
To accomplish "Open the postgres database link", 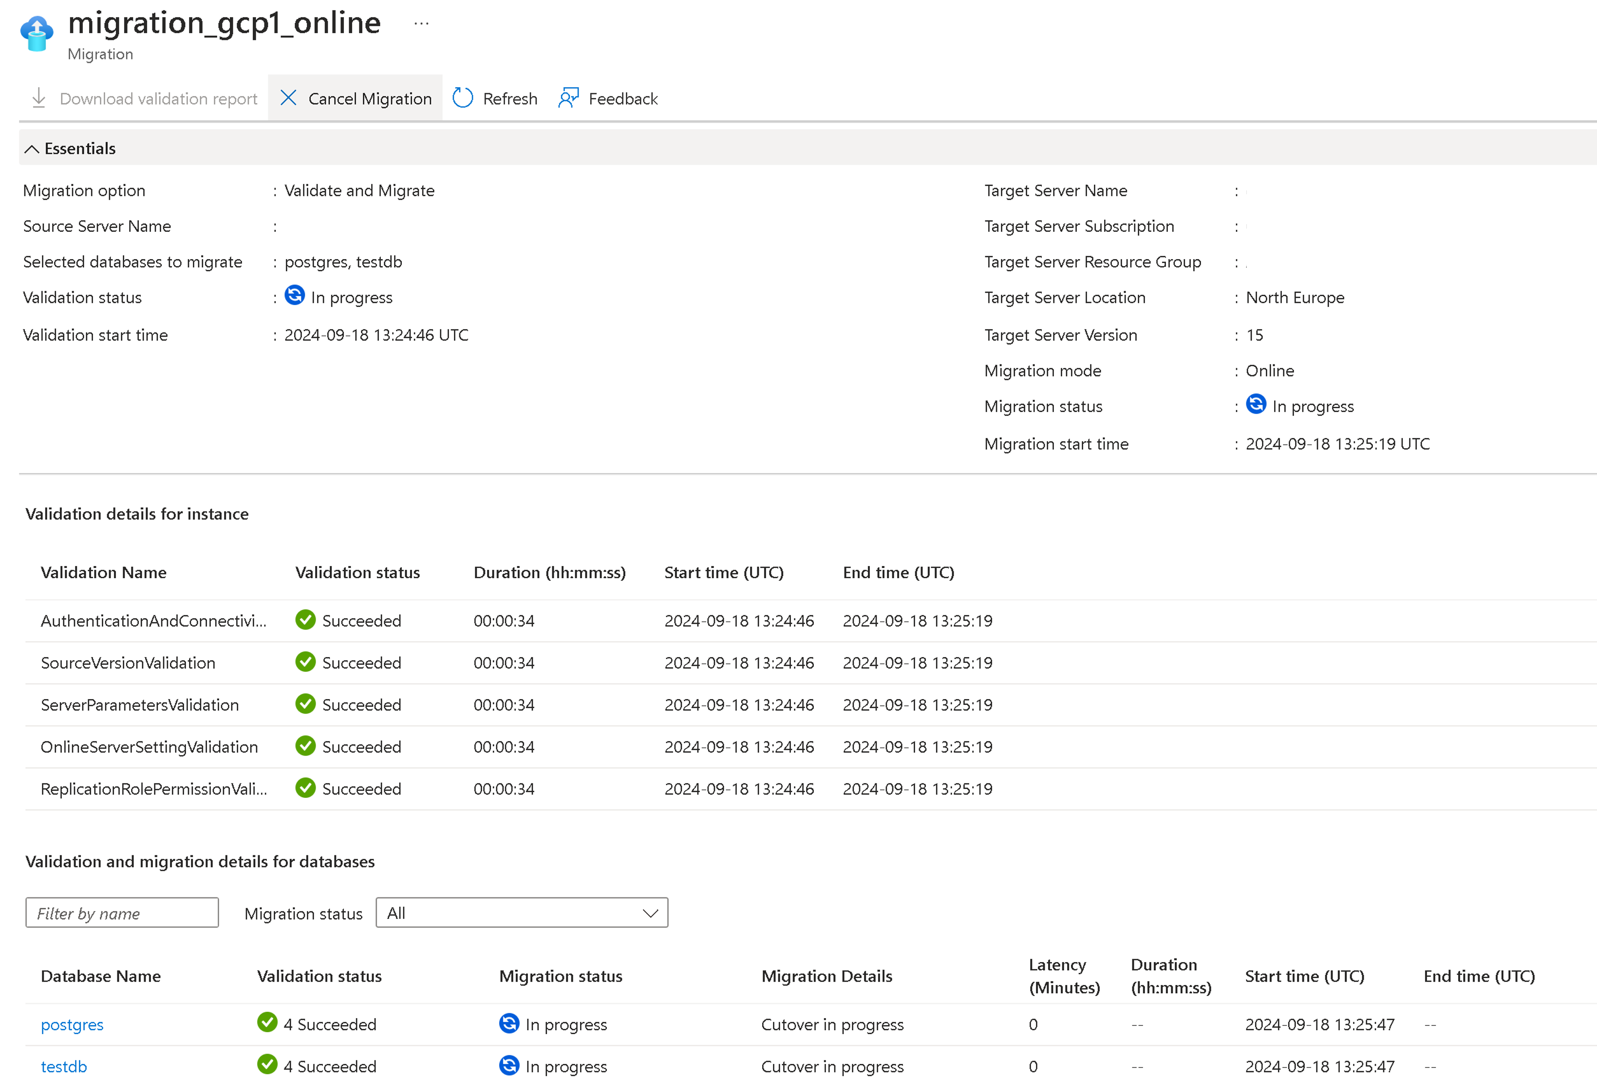I will (x=72, y=1024).
